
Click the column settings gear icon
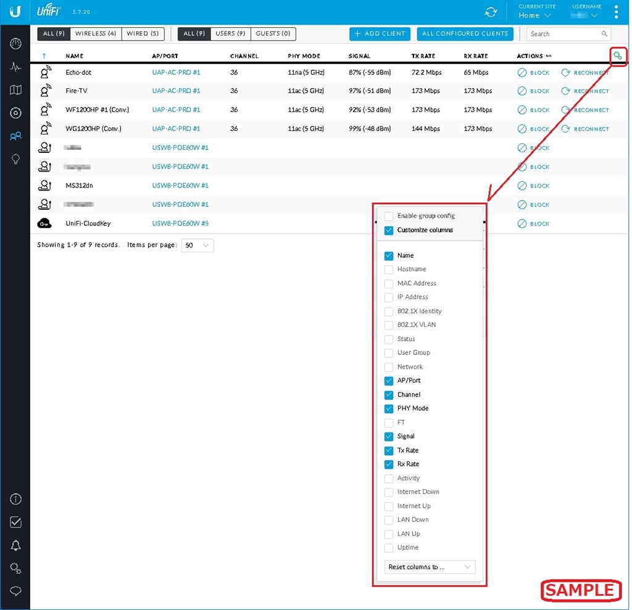coord(617,56)
